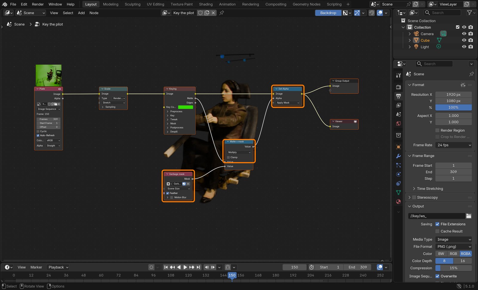The image size is (478, 290).
Task: Jump to the timeline end frame
Action: pyautogui.click(x=198, y=267)
